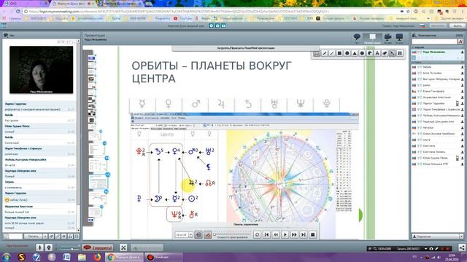Screen dimensions: 467x262
Task: Click the first chat toolbar icon after Send dropdown
Action: click(51, 237)
